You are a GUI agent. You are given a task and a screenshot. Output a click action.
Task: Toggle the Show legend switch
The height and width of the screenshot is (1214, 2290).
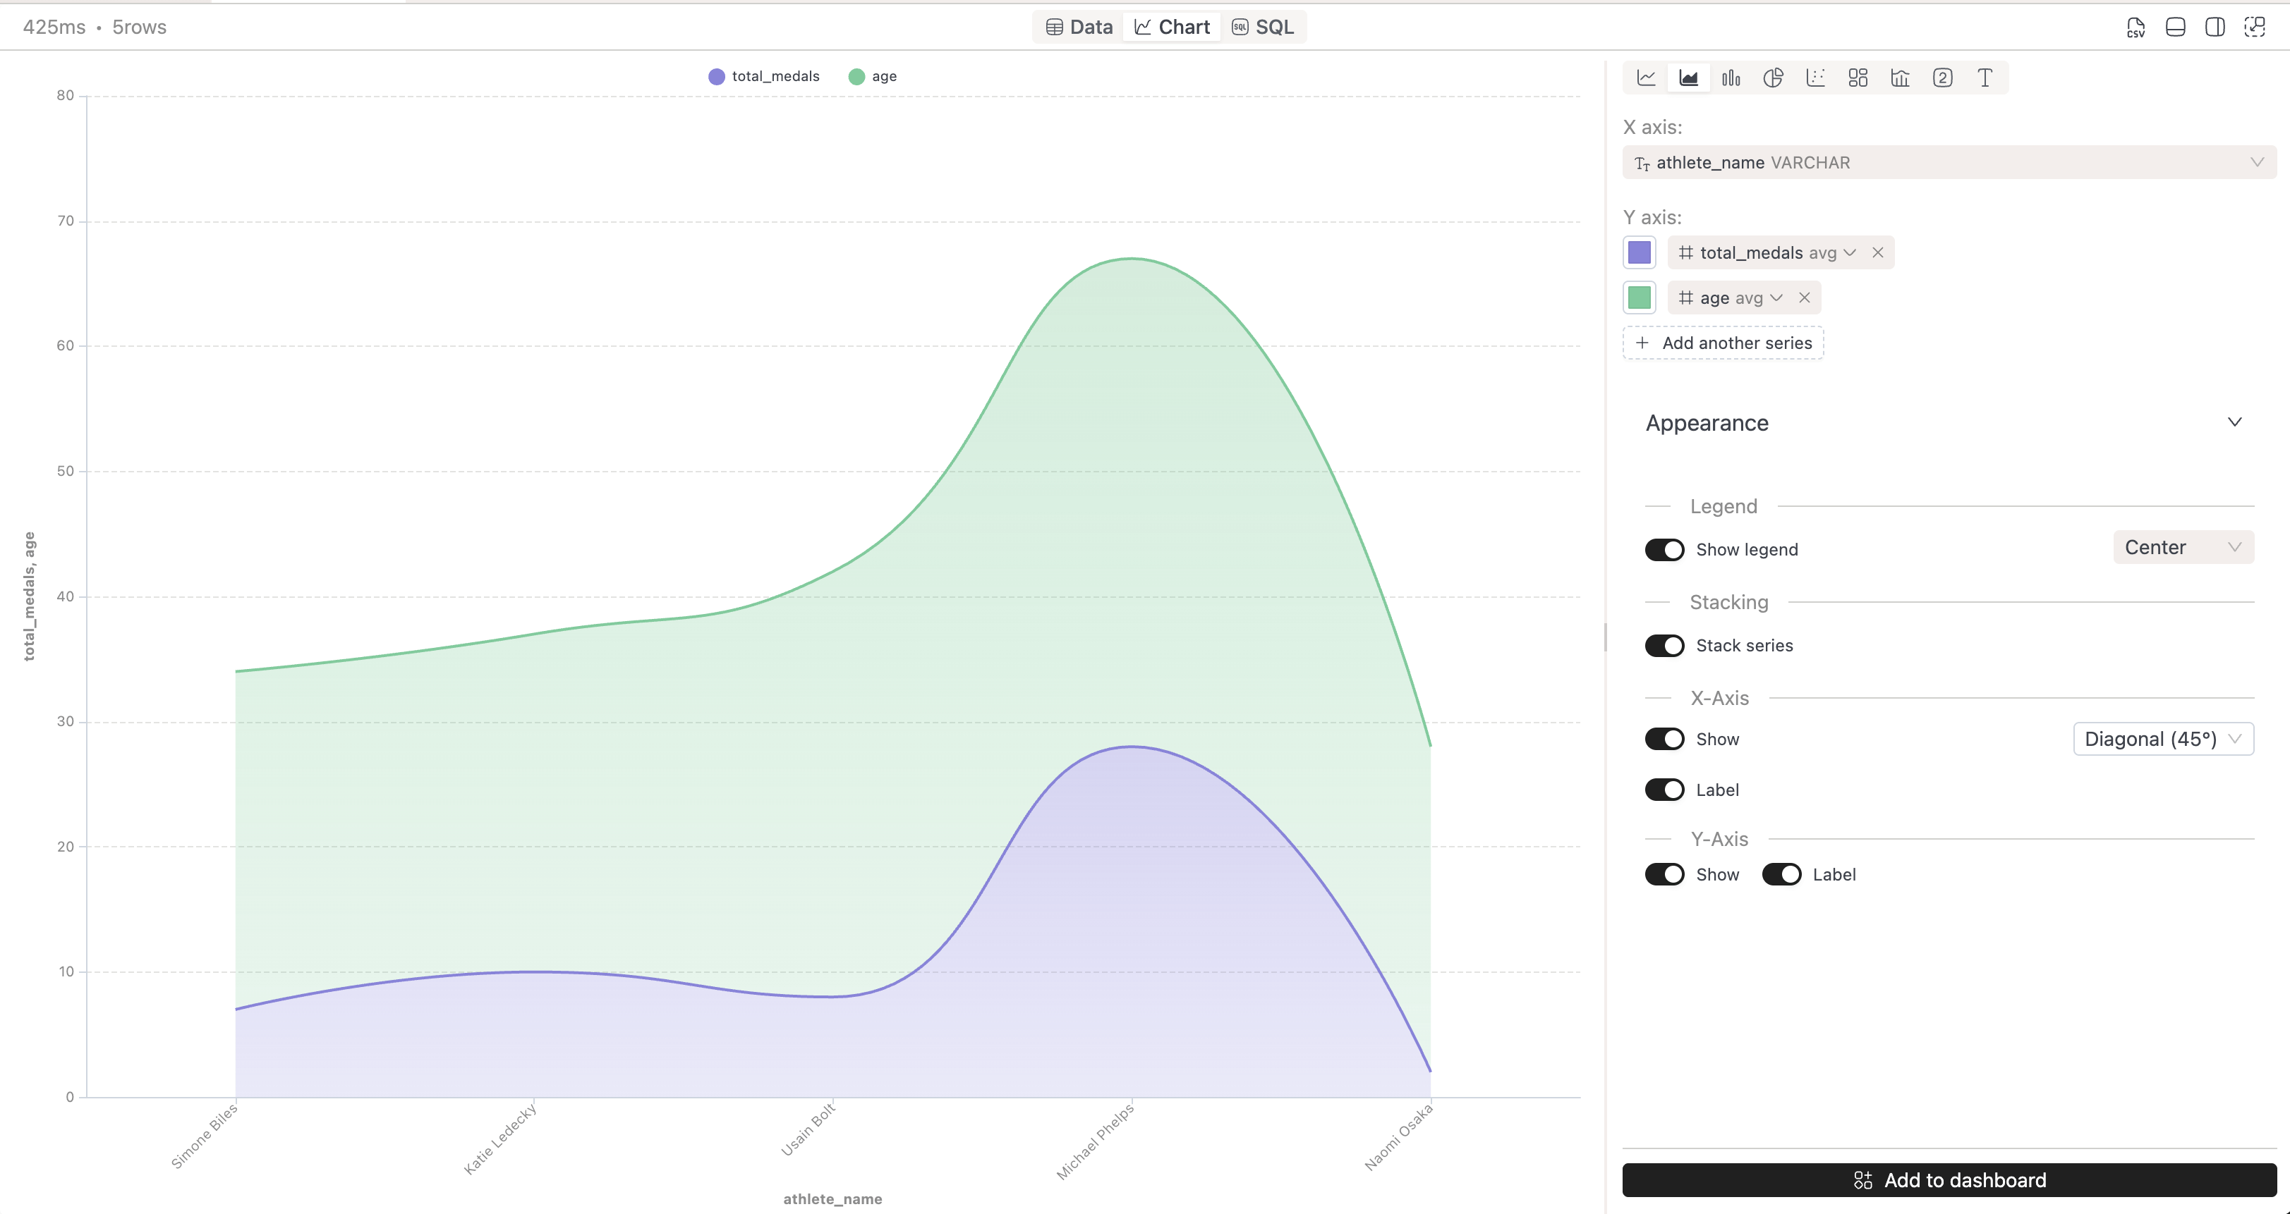[x=1664, y=550]
